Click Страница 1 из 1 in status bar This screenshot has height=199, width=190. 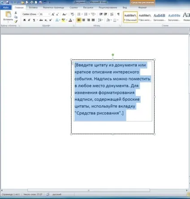point(11,195)
